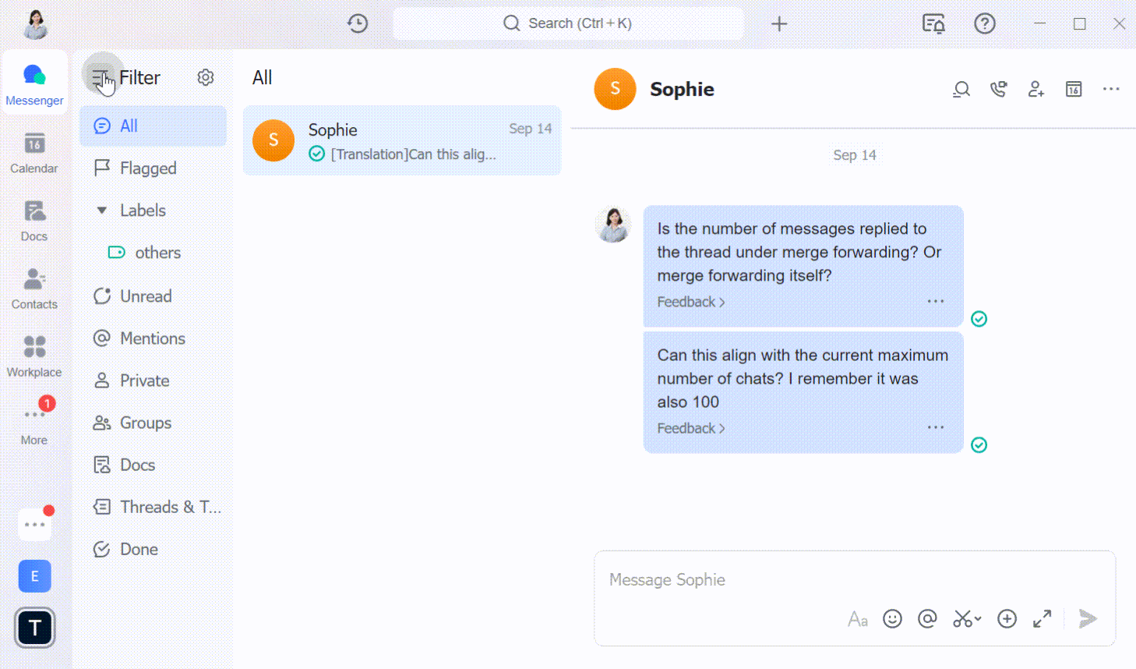Image resolution: width=1136 pixels, height=669 pixels.
Task: Add members to the Sophie chat
Action: [x=1035, y=89]
